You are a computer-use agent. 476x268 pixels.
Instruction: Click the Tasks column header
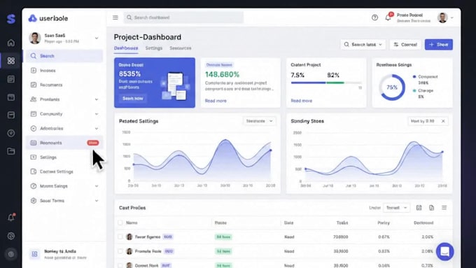point(342,223)
